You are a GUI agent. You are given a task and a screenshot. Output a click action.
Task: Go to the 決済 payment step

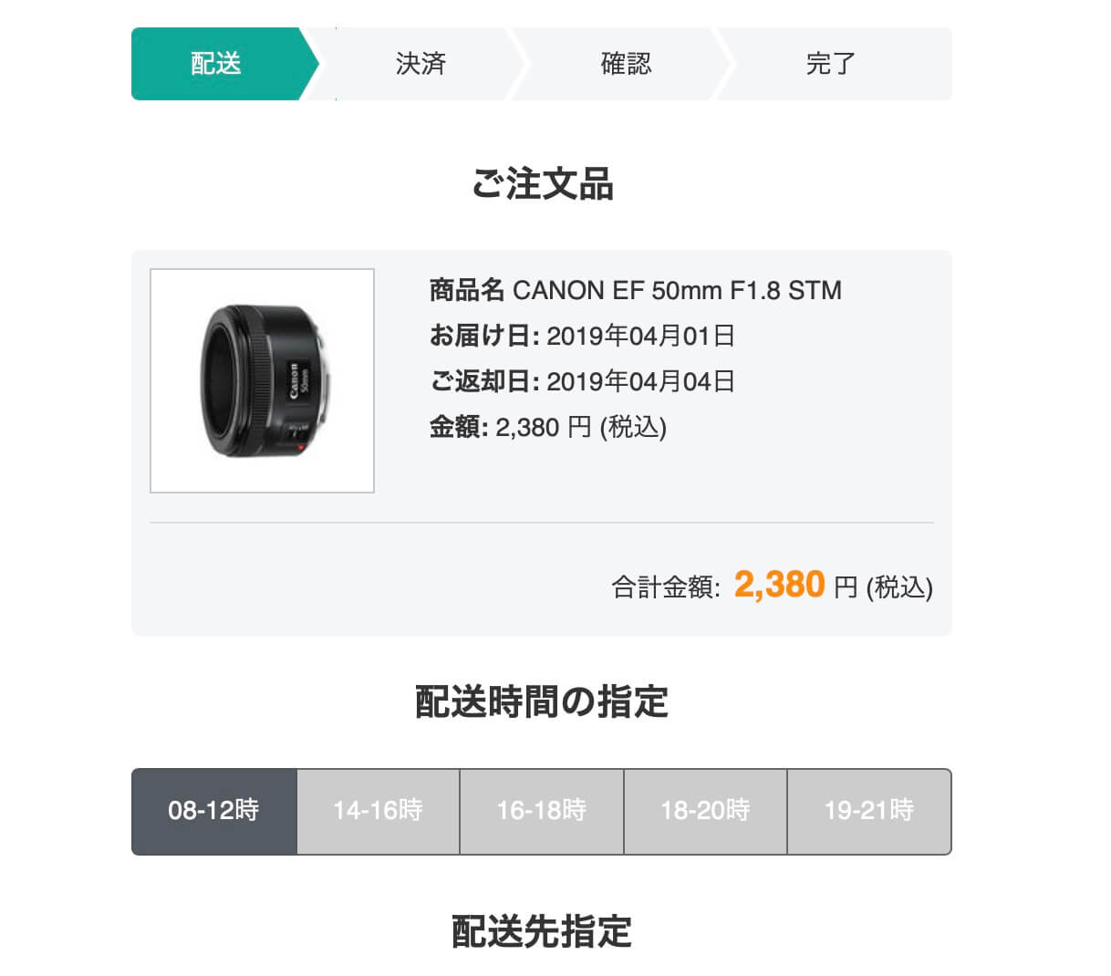pos(421,64)
